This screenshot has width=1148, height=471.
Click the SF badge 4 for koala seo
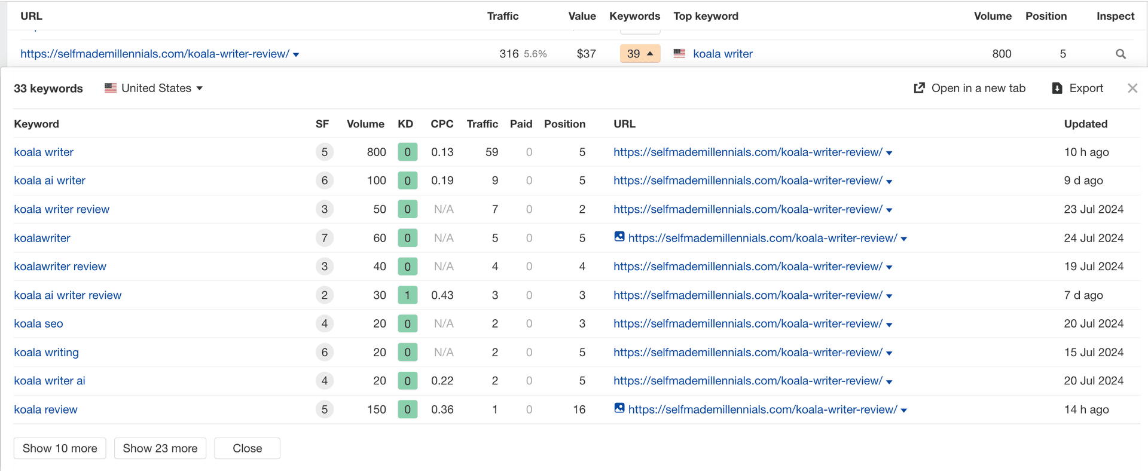325,323
